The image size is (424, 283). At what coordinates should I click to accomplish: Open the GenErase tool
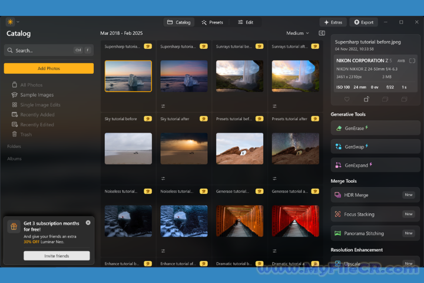[x=375, y=128]
